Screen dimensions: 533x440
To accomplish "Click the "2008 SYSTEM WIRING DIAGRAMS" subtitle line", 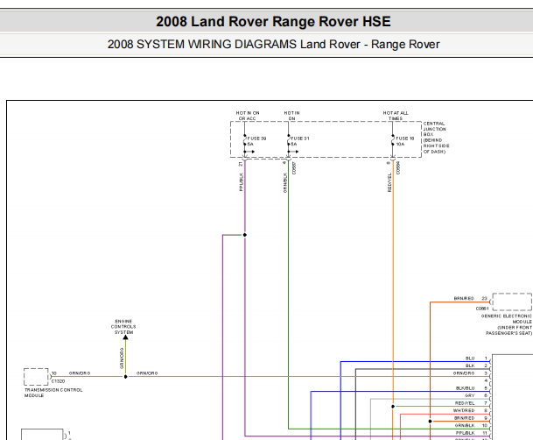I will click(x=273, y=45).
